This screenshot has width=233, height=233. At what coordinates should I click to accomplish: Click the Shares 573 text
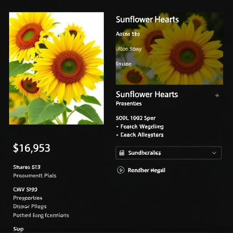tap(27, 167)
